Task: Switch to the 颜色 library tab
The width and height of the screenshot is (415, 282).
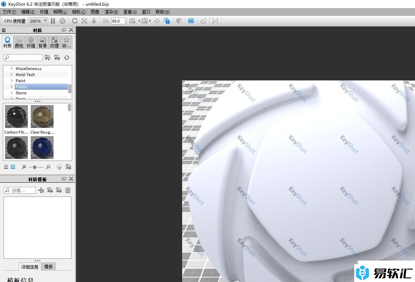Action: [x=19, y=43]
